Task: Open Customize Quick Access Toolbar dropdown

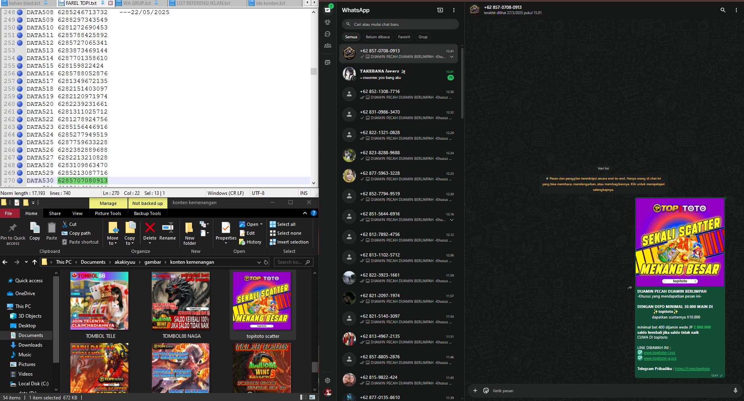Action: pos(33,203)
